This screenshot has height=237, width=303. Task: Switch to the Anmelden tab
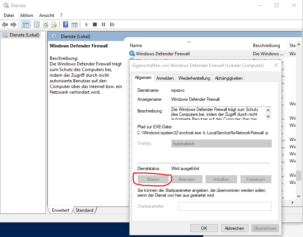165,78
